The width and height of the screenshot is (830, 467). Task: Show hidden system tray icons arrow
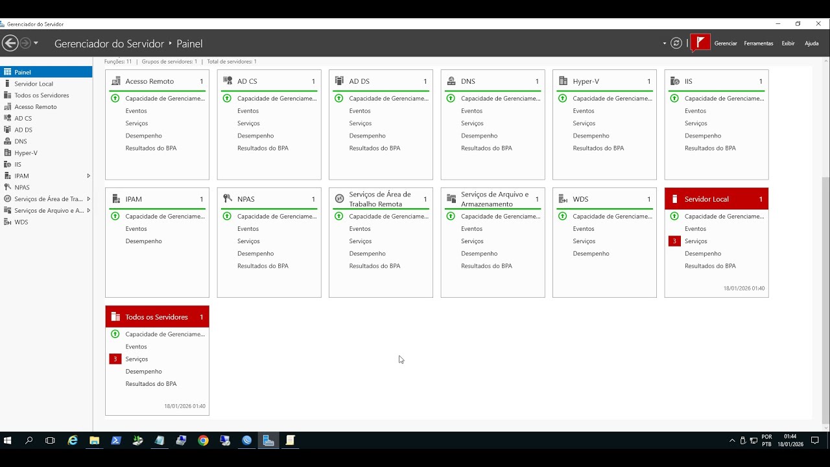(x=732, y=440)
